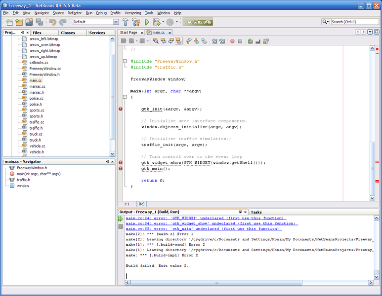
Task: Click the Redo arrow icon
Action: [63, 22]
